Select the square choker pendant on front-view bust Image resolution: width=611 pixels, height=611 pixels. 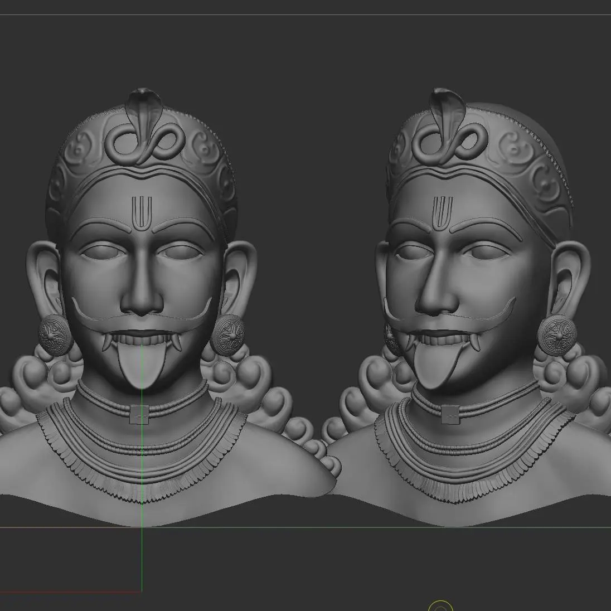click(139, 414)
